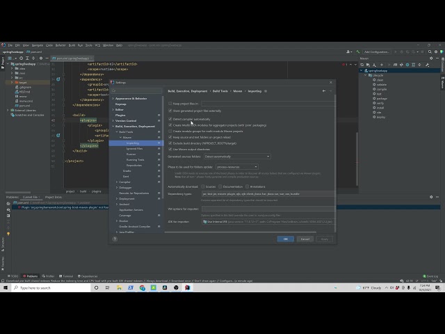Click the Maven download sources icon

tap(374, 65)
